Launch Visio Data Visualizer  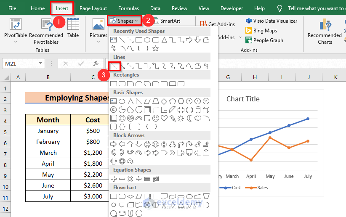(x=271, y=21)
